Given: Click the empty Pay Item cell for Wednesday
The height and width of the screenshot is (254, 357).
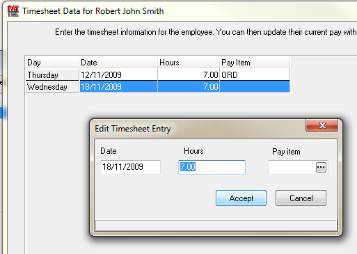Looking at the screenshot, I should coord(255,87).
